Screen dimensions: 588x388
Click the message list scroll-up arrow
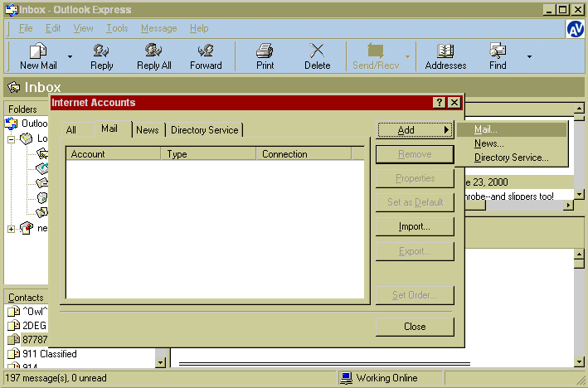579,109
